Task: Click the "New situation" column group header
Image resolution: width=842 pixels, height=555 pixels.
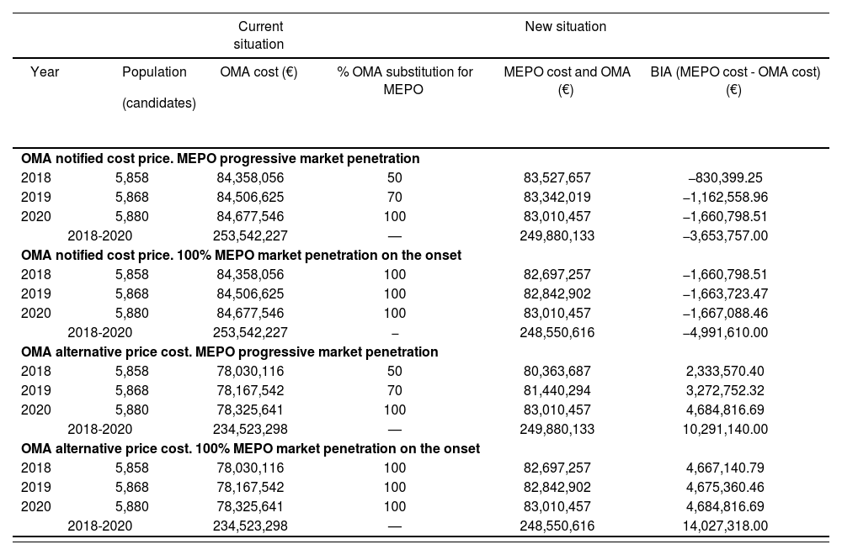Action: (565, 27)
